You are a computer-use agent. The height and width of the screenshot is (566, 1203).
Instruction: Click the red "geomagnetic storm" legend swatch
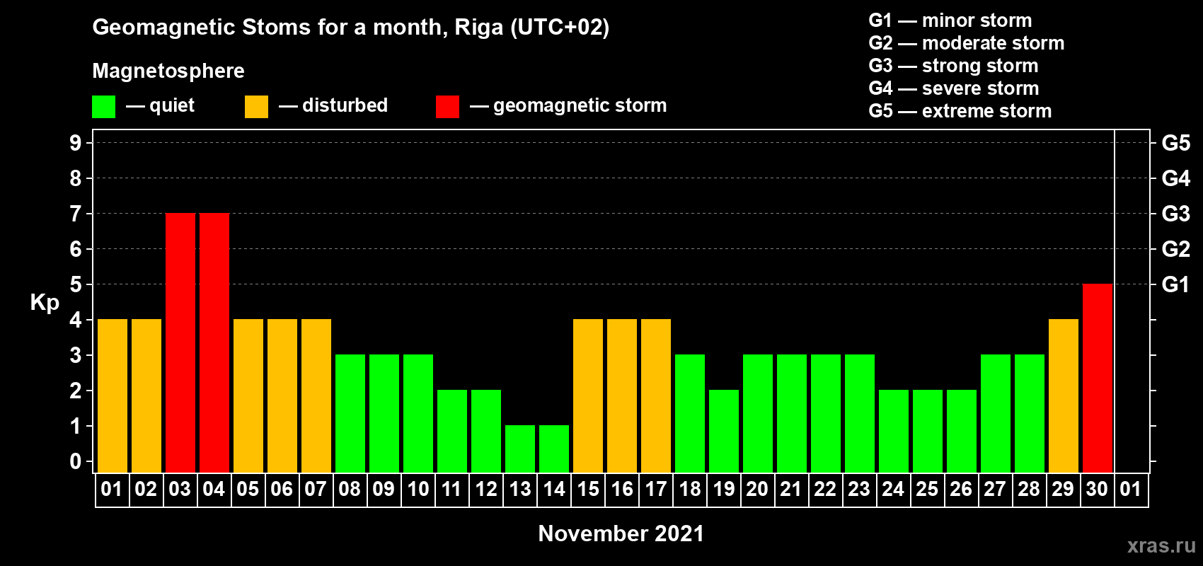point(447,107)
